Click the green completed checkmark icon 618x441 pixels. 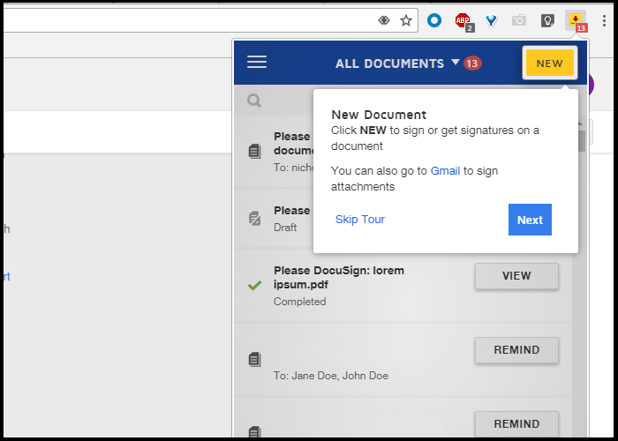(x=254, y=285)
